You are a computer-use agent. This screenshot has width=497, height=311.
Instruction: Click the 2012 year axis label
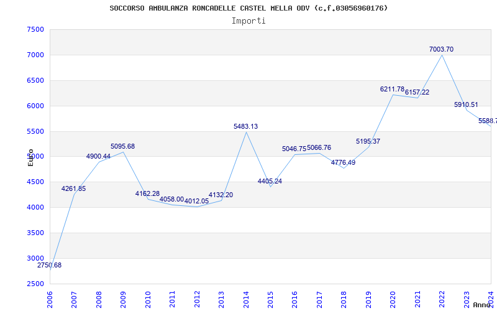pos(197,300)
